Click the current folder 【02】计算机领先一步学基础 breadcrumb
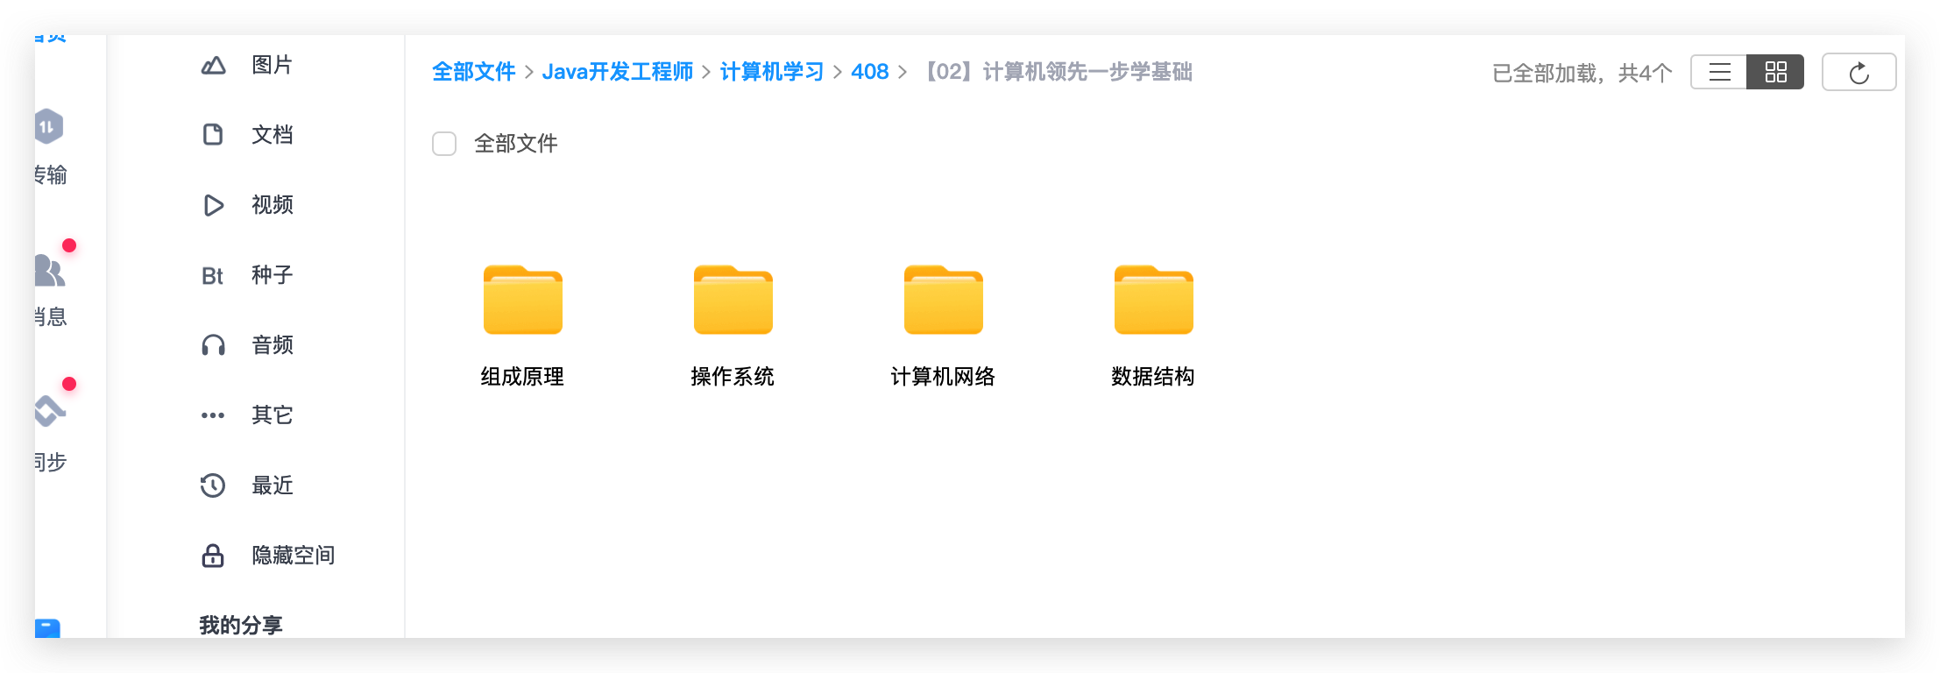 pos(1056,72)
